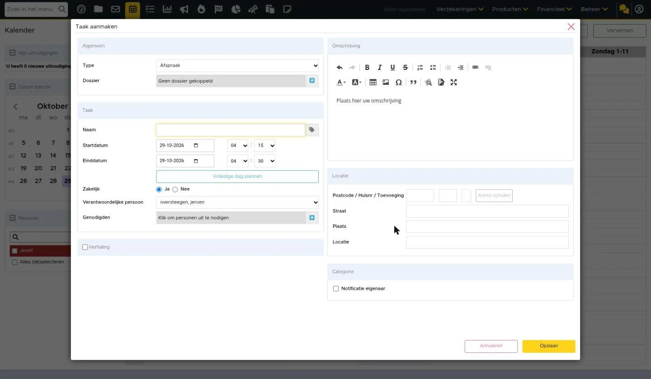Open the Financieel menu

click(554, 9)
